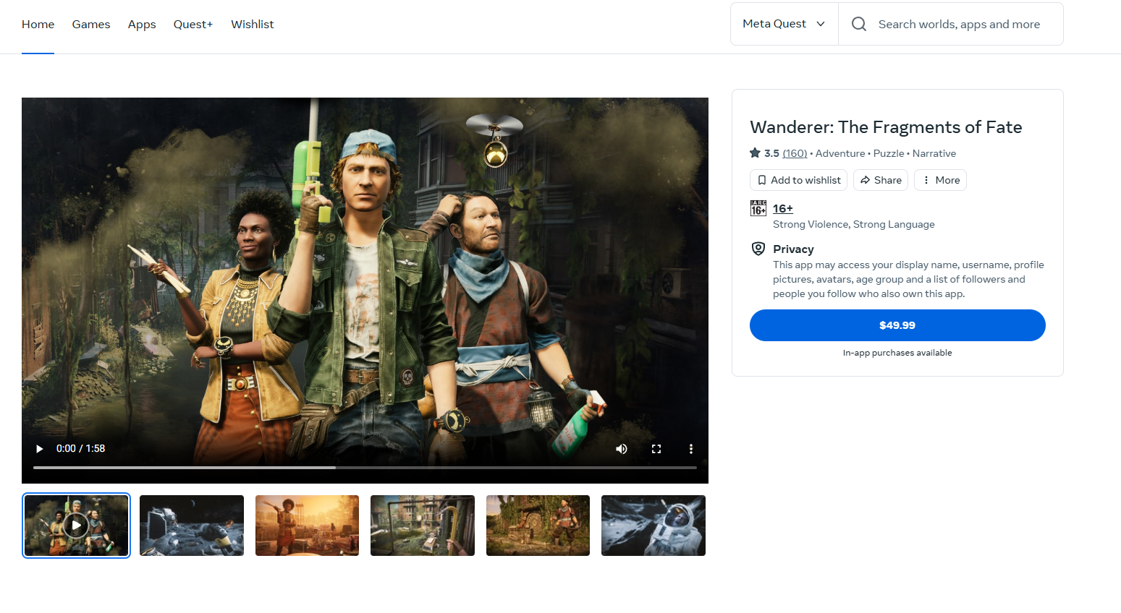Mute the video volume
This screenshot has height=613, width=1121.
[x=622, y=449]
